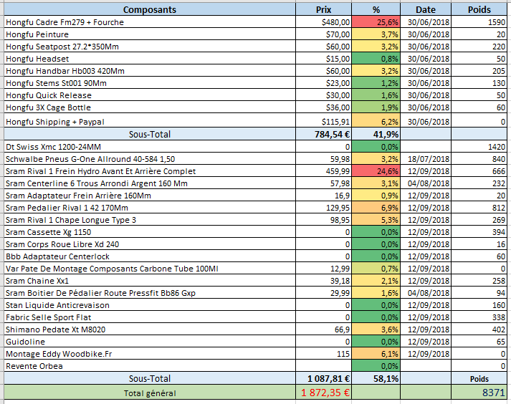The width and height of the screenshot is (511, 404).
Task: Select the % column header
Action: (x=376, y=9)
